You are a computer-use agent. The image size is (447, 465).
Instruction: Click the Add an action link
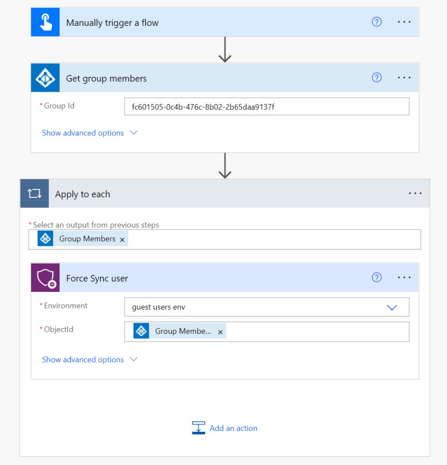point(233,428)
